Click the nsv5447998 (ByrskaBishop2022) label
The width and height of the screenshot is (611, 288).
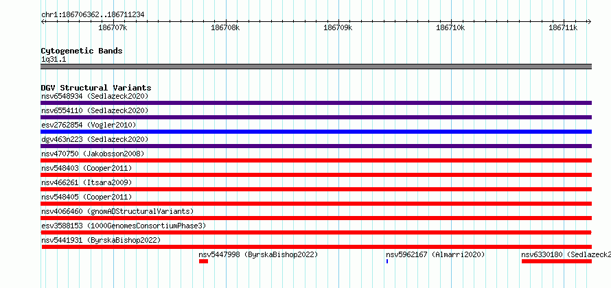[258, 254]
